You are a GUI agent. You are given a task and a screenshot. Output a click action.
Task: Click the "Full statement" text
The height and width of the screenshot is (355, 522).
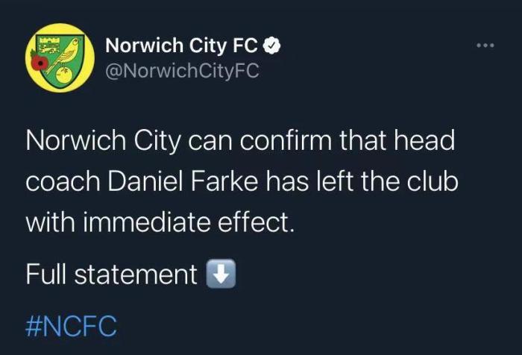pyautogui.click(x=111, y=274)
